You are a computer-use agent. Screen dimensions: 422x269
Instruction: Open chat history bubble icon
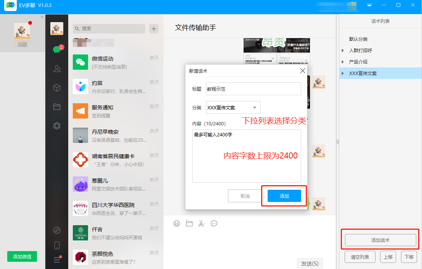214,224
